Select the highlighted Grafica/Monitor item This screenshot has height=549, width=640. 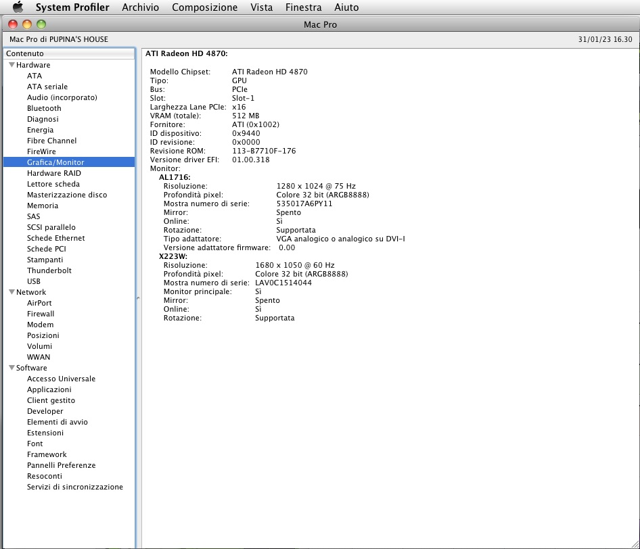click(x=69, y=162)
